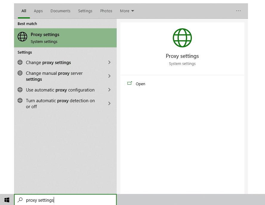Open the More dropdown
The width and height of the screenshot is (265, 205).
127,11
